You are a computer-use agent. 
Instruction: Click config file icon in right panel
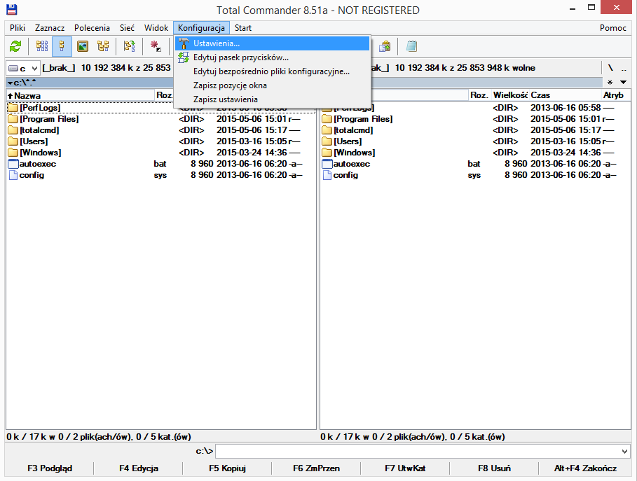(327, 175)
